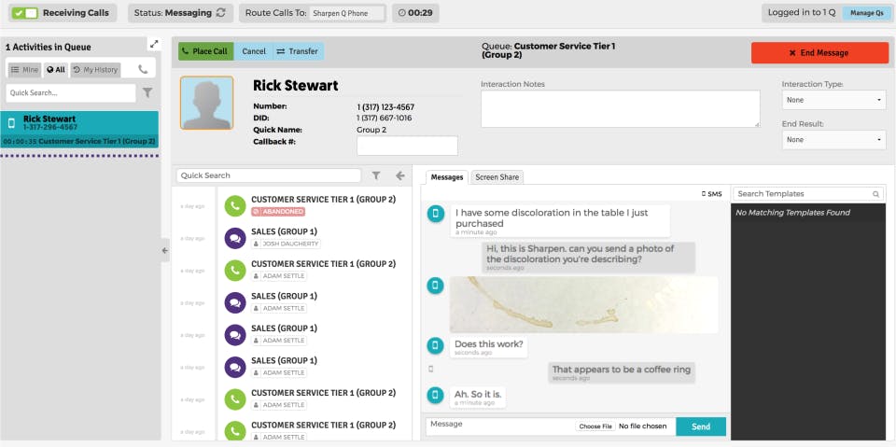
Task: Open the filter icon next to queue Quick Search
Action: click(x=147, y=92)
